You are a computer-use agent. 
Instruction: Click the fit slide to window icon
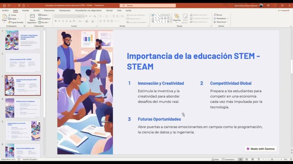click(291, 159)
